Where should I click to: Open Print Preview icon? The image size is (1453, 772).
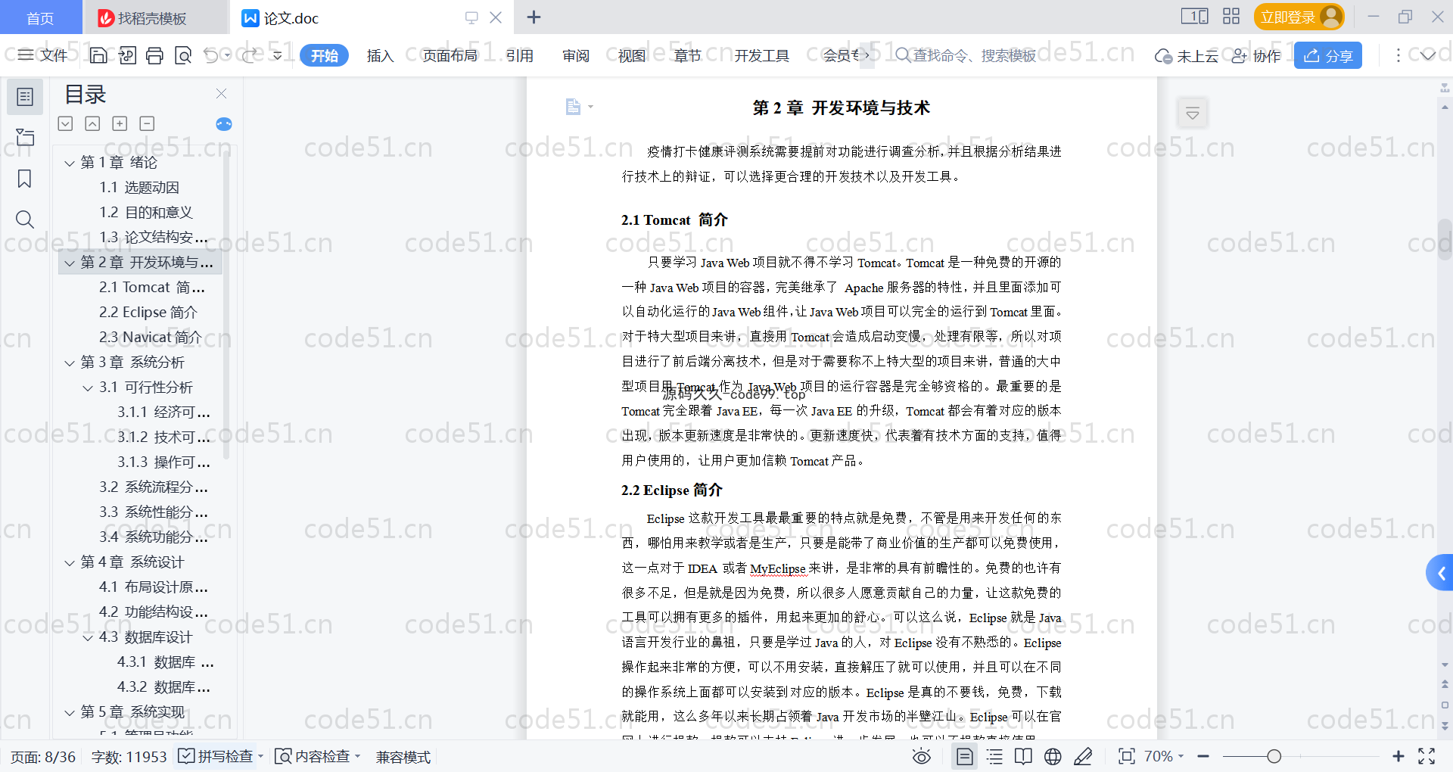tap(183, 55)
